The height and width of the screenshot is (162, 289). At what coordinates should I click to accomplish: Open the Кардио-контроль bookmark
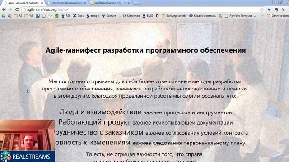pyautogui.click(x=202, y=16)
